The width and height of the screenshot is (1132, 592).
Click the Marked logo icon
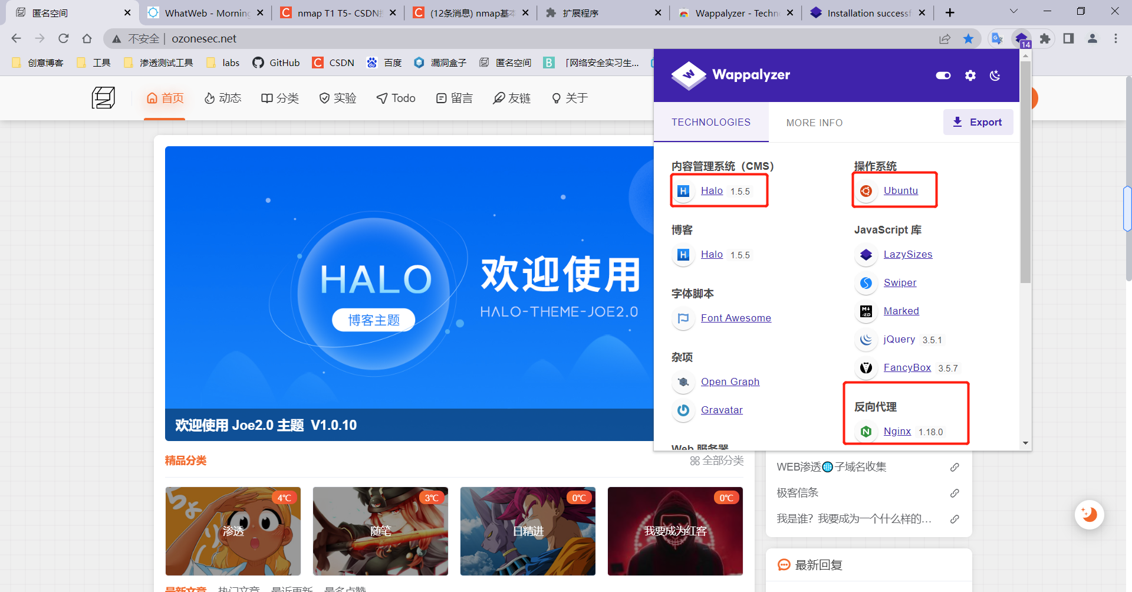click(x=866, y=311)
